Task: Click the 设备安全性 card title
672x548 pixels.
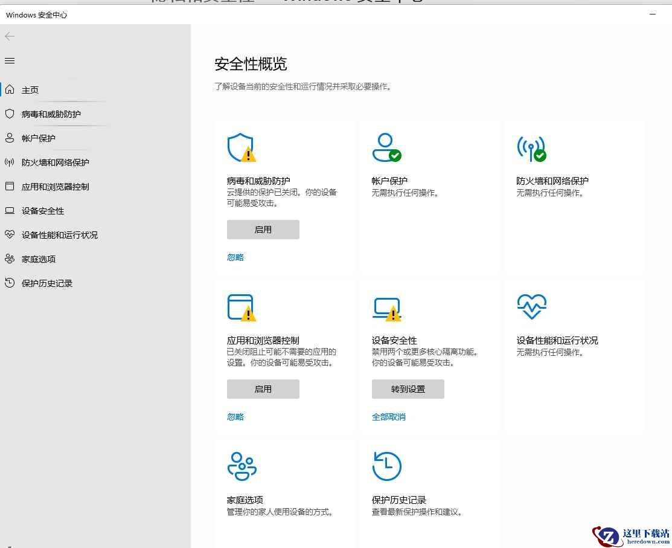Action: click(394, 341)
